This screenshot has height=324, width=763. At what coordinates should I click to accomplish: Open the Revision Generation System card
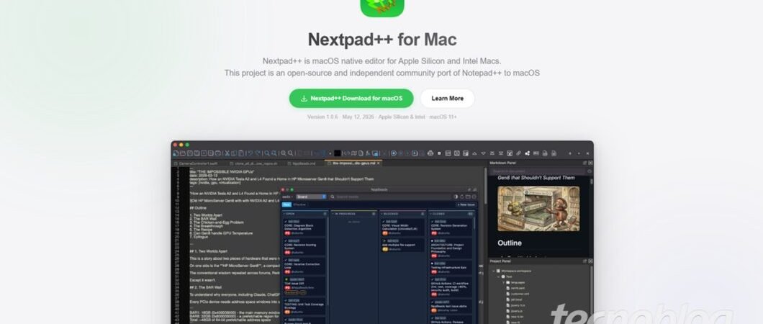(x=451, y=227)
